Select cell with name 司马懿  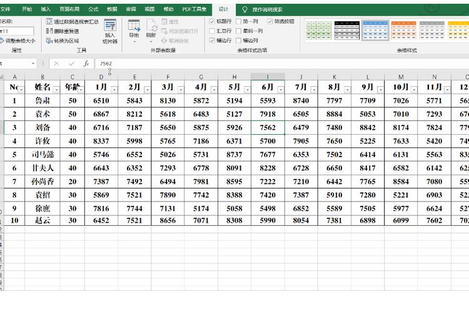pyautogui.click(x=43, y=154)
